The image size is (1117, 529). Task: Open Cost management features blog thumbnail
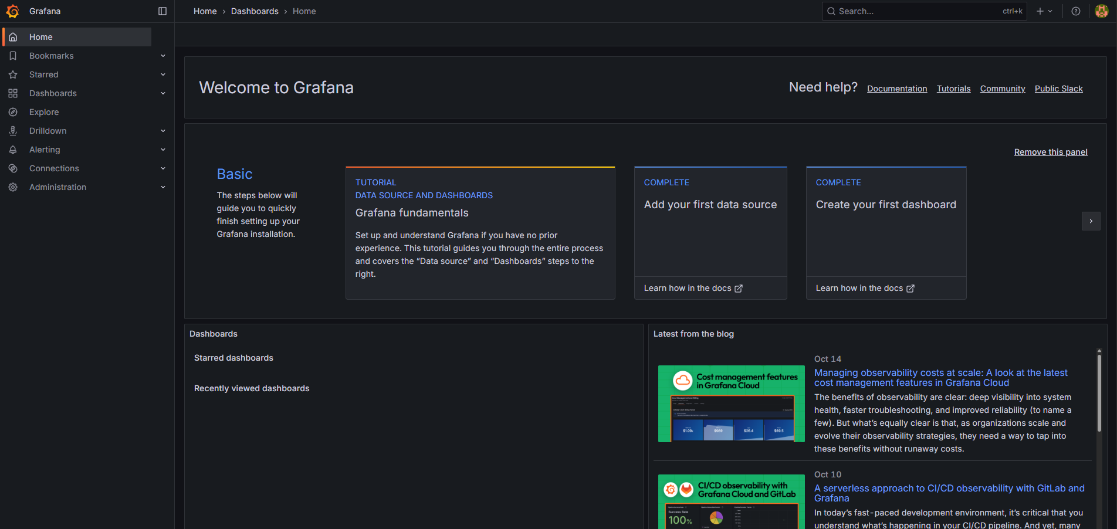(732, 403)
